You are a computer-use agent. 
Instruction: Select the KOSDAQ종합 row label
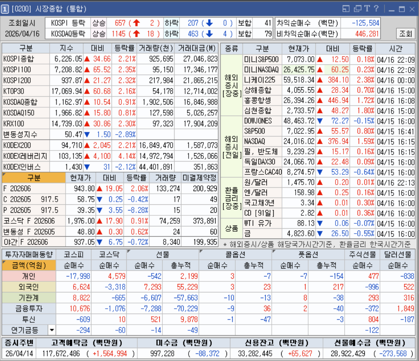[26, 102]
